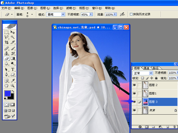Add layer mask from panel bottom
Image resolution: width=178 pixels, height=133 pixels.
point(147,127)
